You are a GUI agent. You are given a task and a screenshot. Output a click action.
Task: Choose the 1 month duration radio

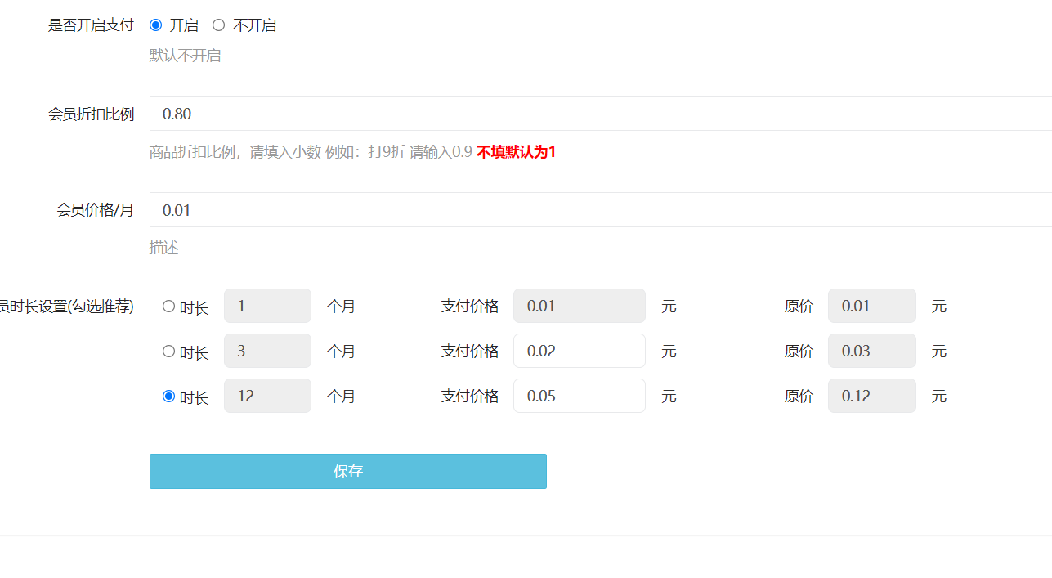(x=169, y=307)
